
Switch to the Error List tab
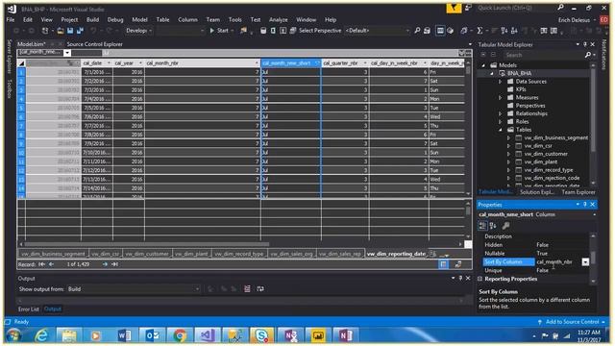pyautogui.click(x=29, y=309)
